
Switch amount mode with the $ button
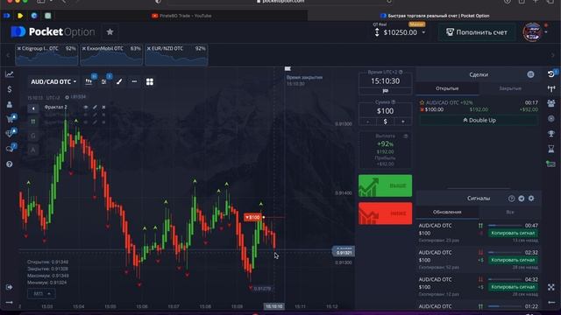pos(386,122)
